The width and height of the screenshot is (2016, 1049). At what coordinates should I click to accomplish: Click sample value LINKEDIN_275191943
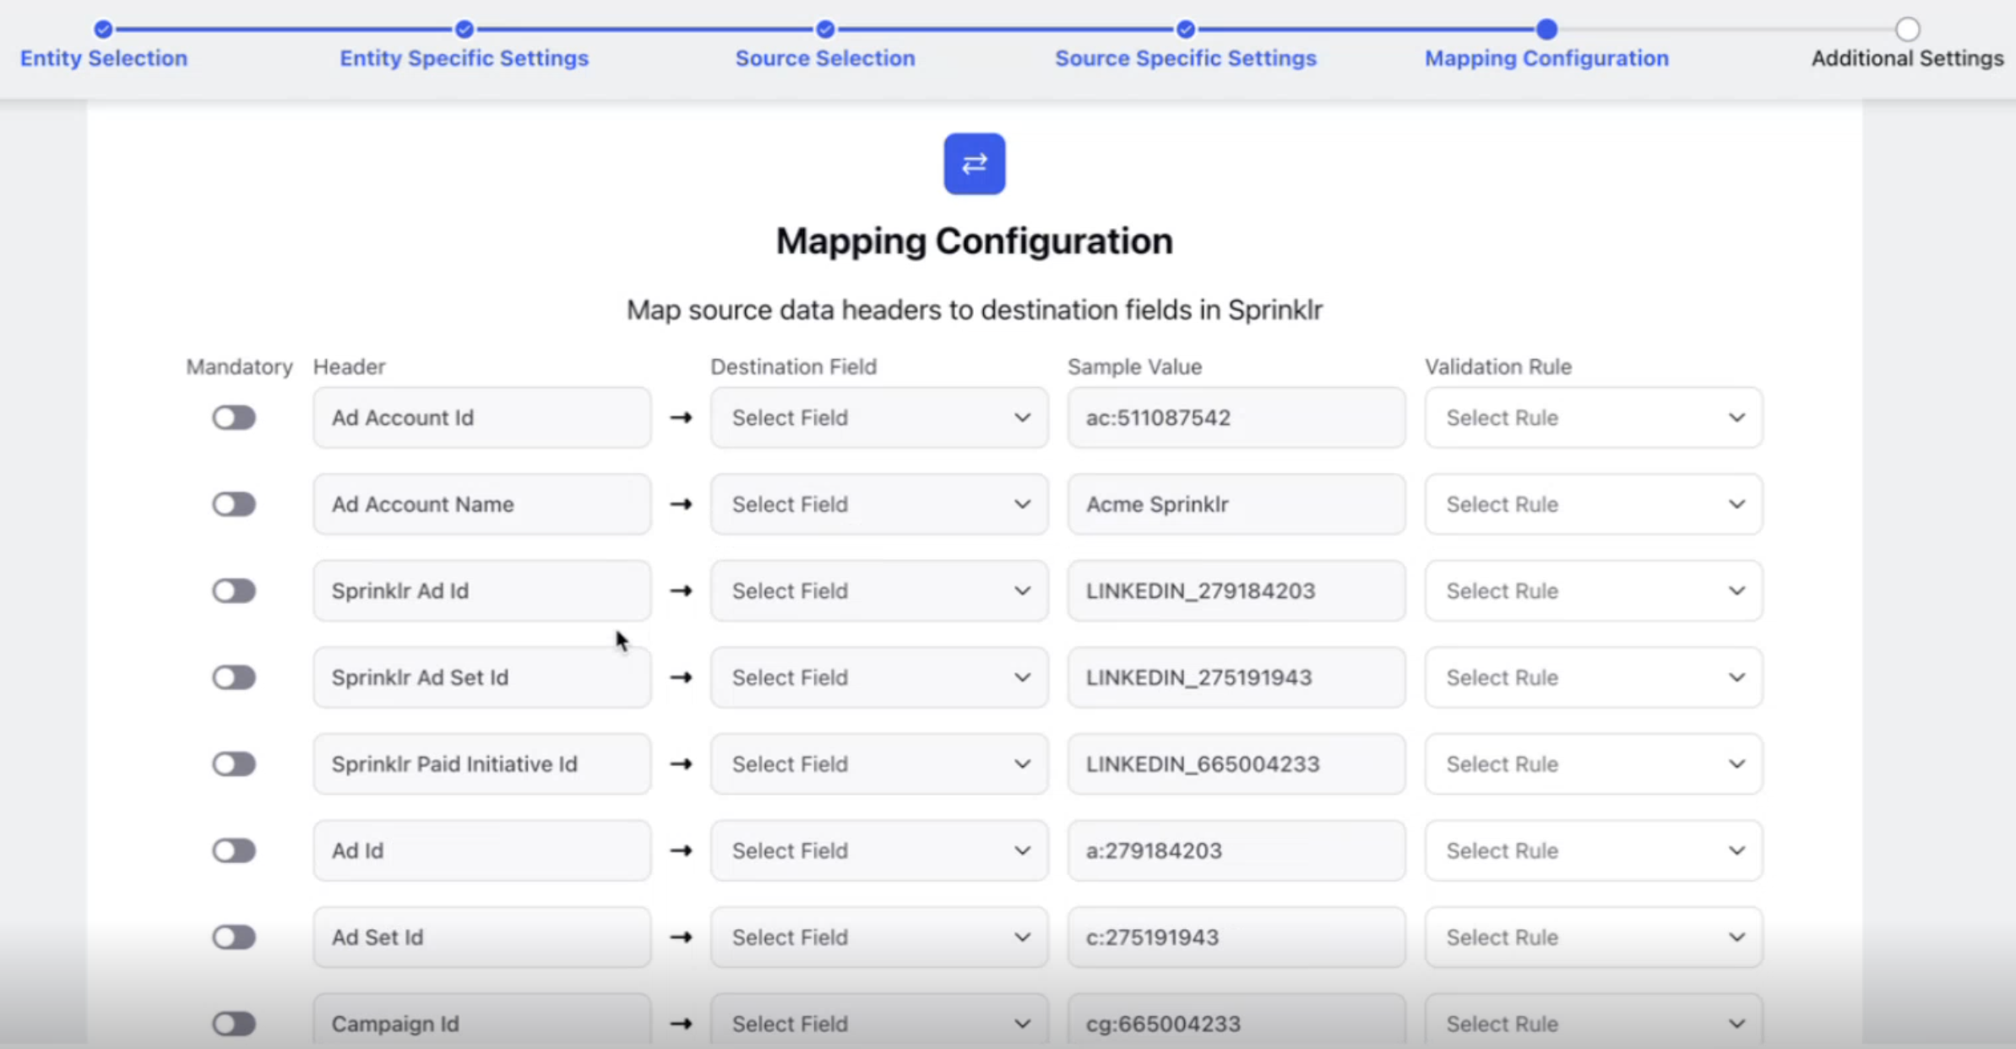[x=1236, y=677]
